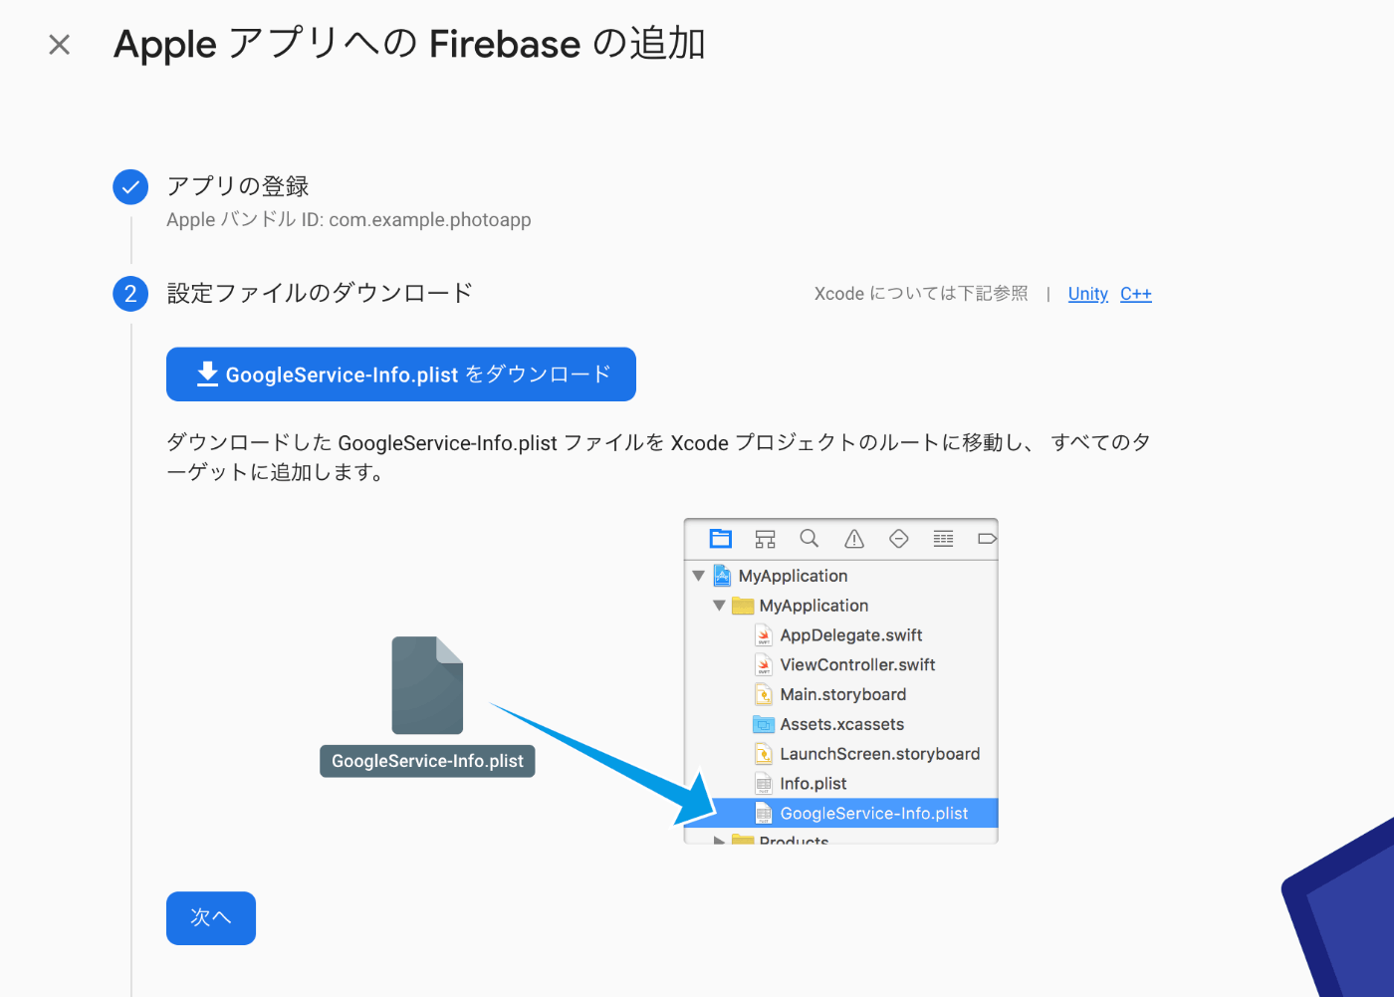Click the Main.storyboard file icon

pyautogui.click(x=764, y=695)
